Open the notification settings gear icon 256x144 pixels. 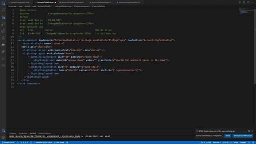(x=249, y=131)
